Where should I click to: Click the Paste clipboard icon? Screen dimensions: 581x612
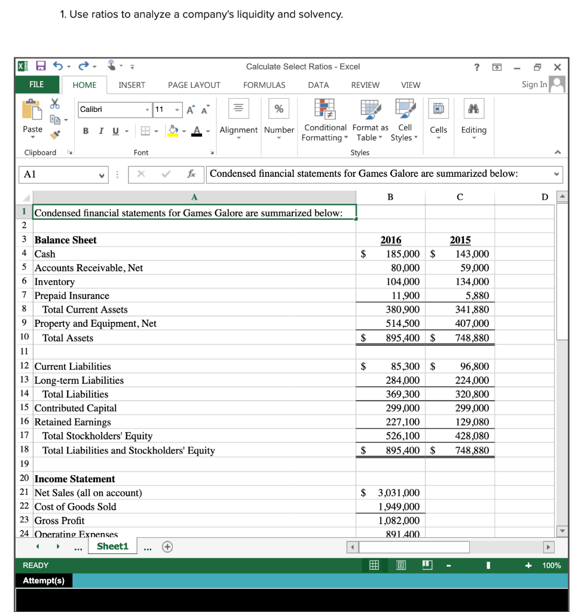pos(33,111)
